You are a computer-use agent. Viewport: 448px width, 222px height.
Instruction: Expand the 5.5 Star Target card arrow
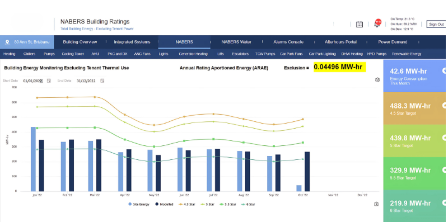coord(444,170)
